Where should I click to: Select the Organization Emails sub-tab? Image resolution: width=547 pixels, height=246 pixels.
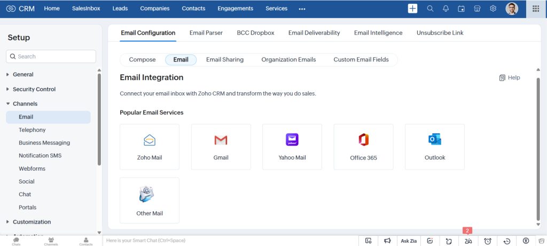(288, 60)
